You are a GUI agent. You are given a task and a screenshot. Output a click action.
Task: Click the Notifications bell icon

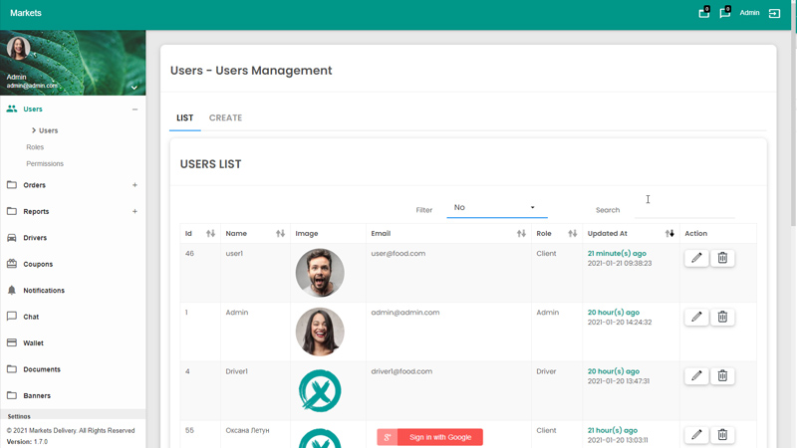[x=12, y=290]
